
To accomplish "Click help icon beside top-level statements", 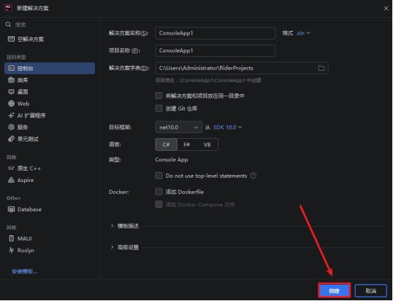I will pyautogui.click(x=253, y=176).
